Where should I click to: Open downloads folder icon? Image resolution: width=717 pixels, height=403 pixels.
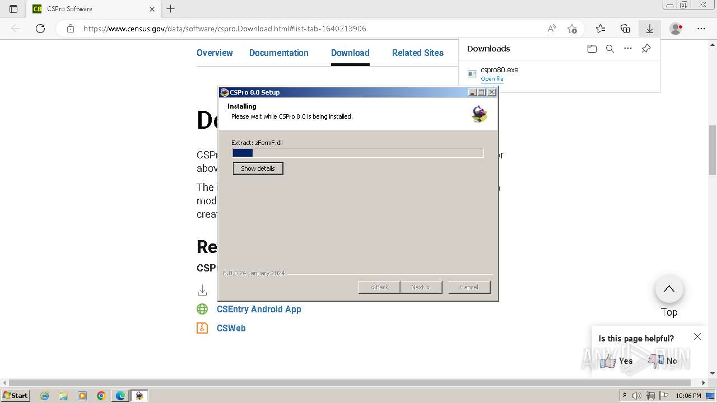592,49
